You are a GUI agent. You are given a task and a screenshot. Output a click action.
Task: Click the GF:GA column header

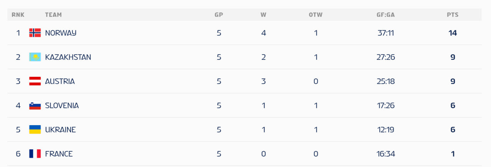pos(386,15)
